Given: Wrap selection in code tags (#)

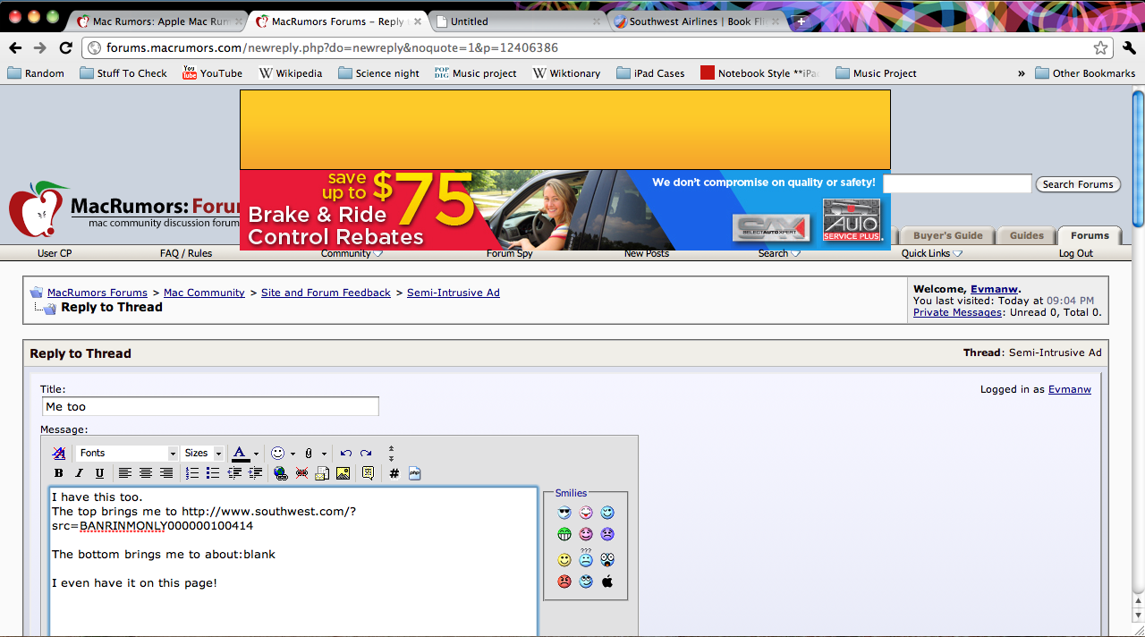Looking at the screenshot, I should coord(394,473).
